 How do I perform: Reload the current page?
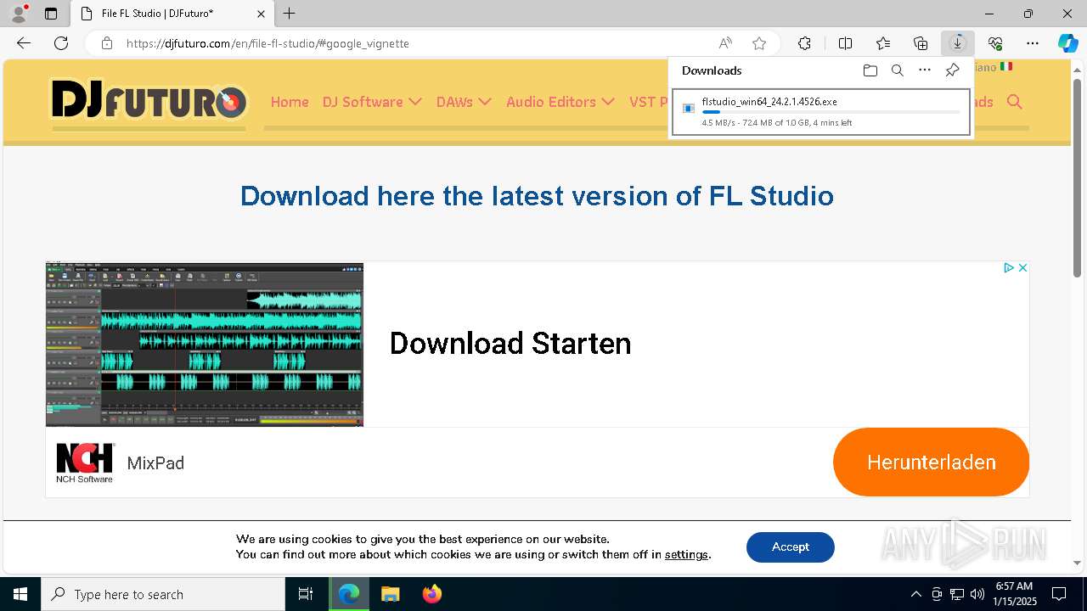61,43
